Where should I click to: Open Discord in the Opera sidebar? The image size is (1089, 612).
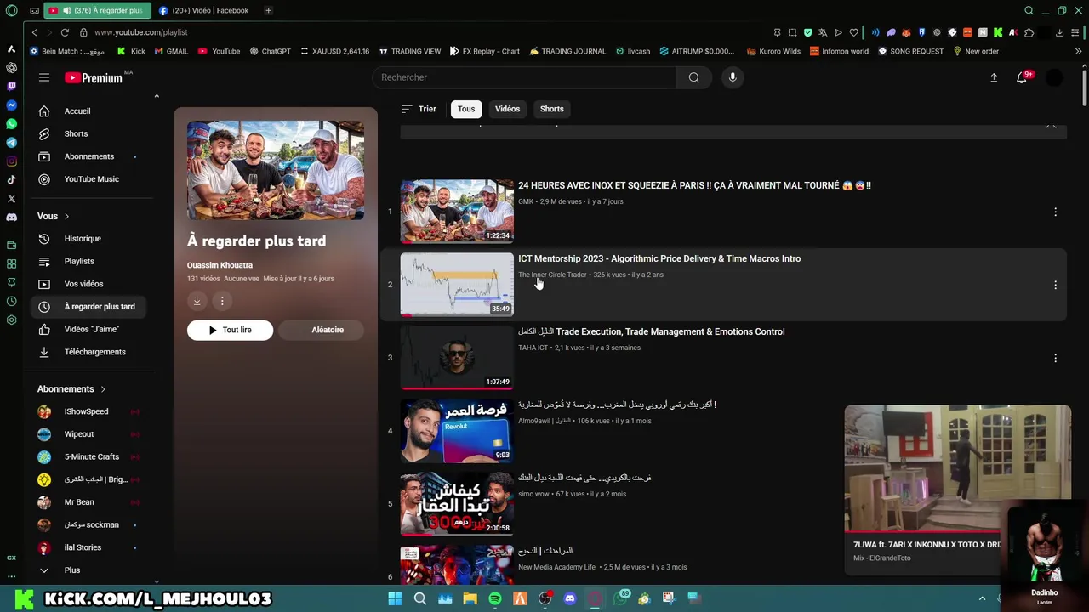coord(11,217)
